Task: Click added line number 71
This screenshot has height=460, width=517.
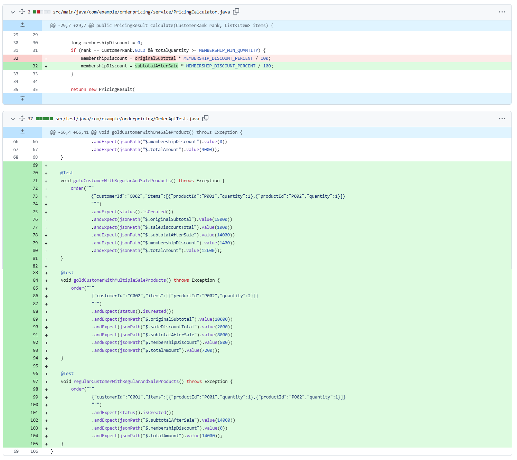Action: pos(35,180)
